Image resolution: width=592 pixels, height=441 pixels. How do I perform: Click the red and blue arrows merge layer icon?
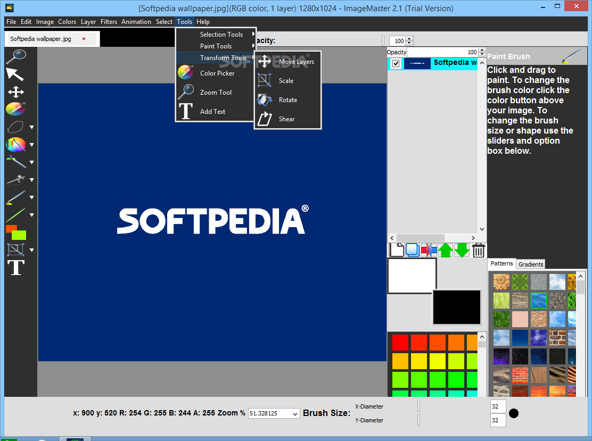point(429,250)
